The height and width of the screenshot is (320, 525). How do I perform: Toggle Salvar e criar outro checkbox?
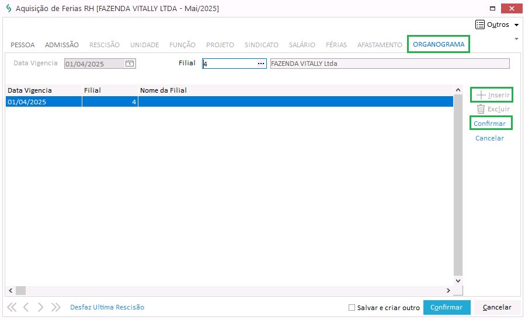pyautogui.click(x=352, y=308)
